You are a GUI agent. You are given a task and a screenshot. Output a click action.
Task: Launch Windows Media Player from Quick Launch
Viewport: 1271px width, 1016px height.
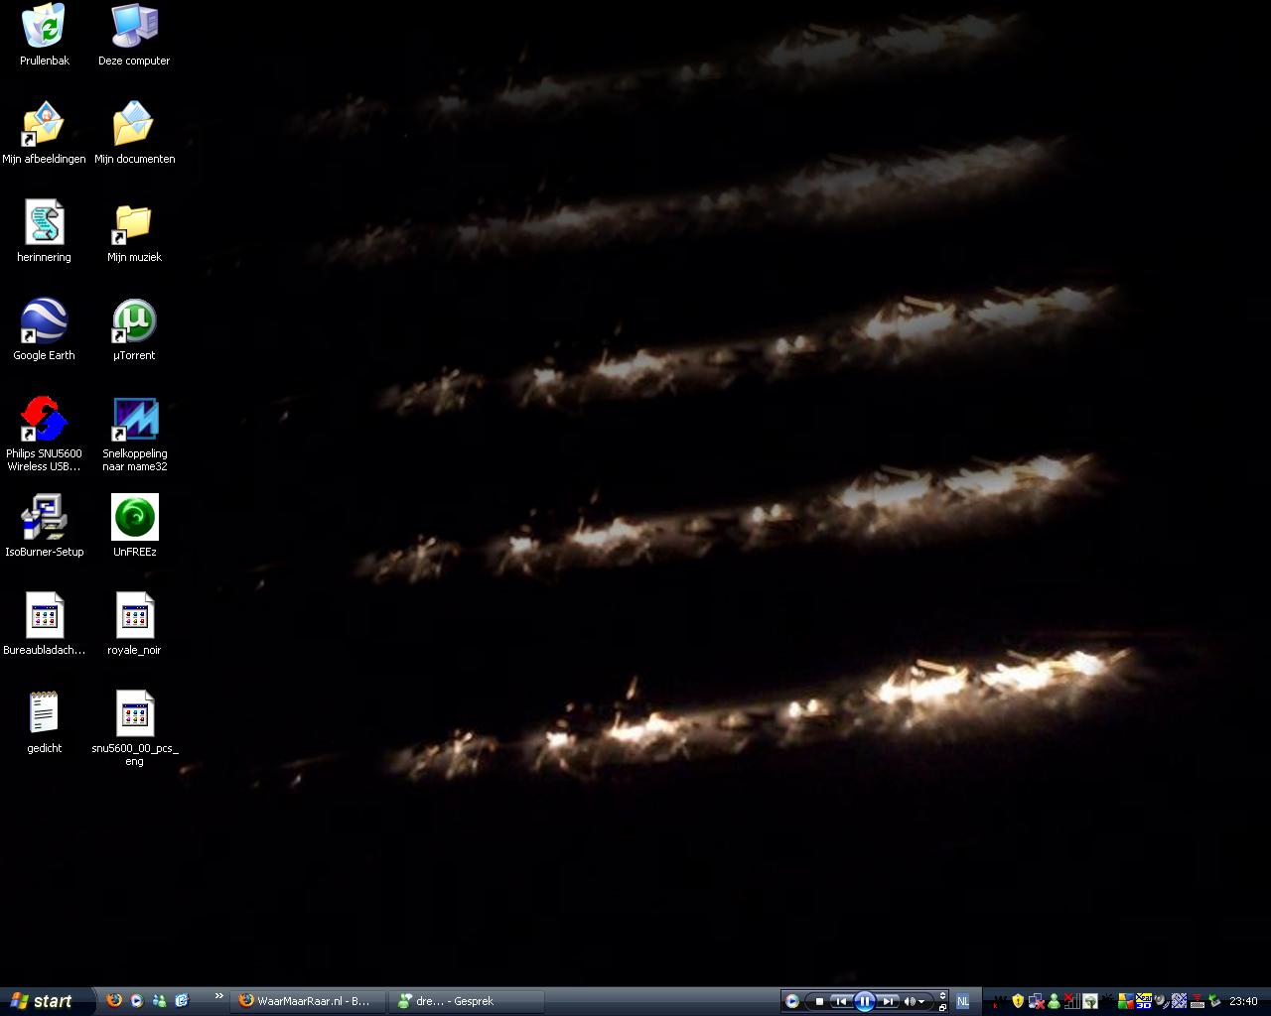tap(136, 1001)
